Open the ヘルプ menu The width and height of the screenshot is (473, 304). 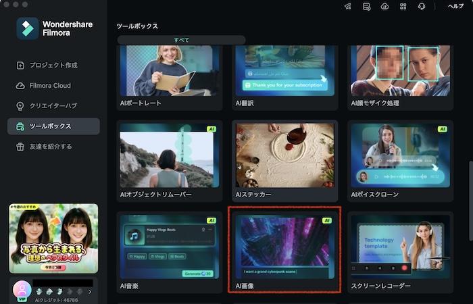pyautogui.click(x=455, y=6)
